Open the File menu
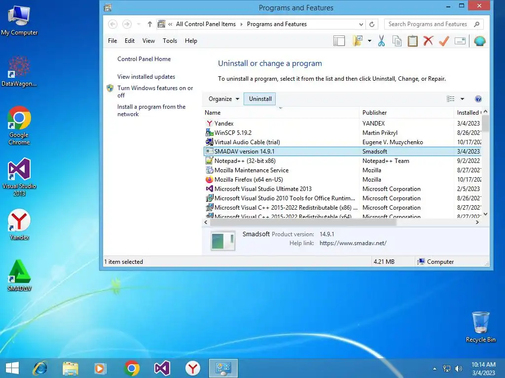This screenshot has height=378, width=505. pyautogui.click(x=112, y=41)
